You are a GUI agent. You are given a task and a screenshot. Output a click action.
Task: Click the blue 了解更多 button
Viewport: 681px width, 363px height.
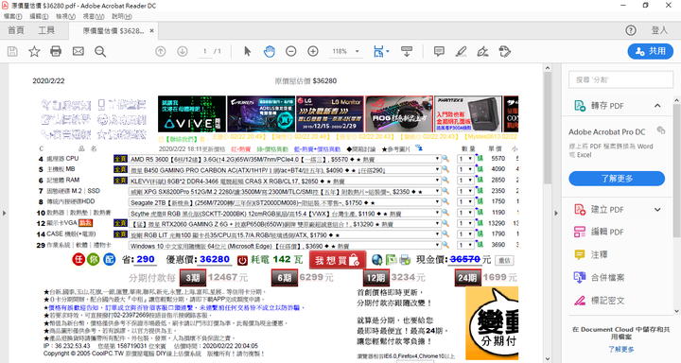coord(617,179)
